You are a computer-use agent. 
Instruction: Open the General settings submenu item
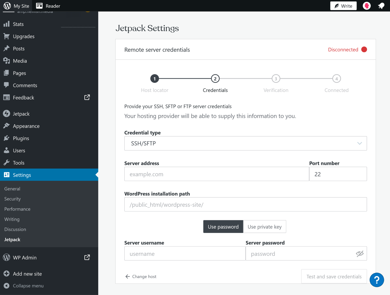[12, 189]
